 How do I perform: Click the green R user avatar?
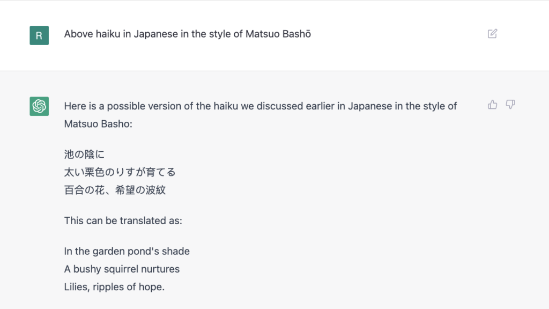point(39,35)
